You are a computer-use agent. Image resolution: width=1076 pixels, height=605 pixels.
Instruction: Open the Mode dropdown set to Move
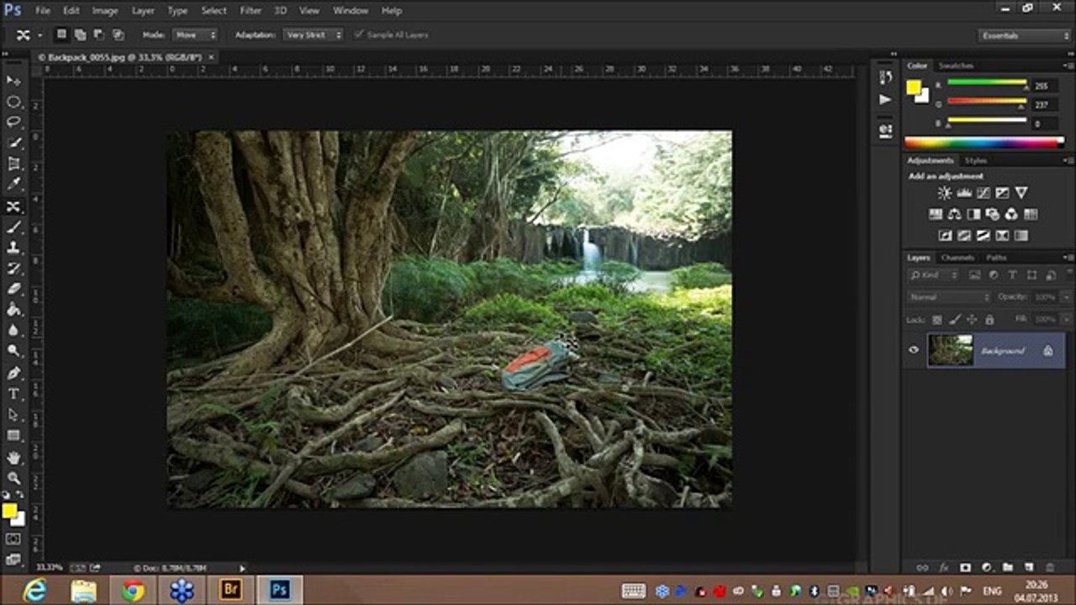(x=195, y=34)
